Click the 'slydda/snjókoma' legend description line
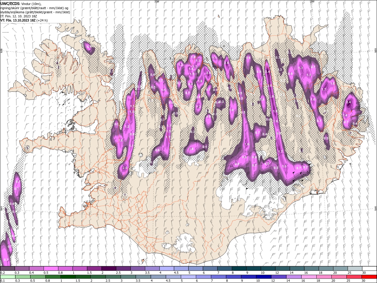The height and width of the screenshot is (283, 377). point(35,12)
